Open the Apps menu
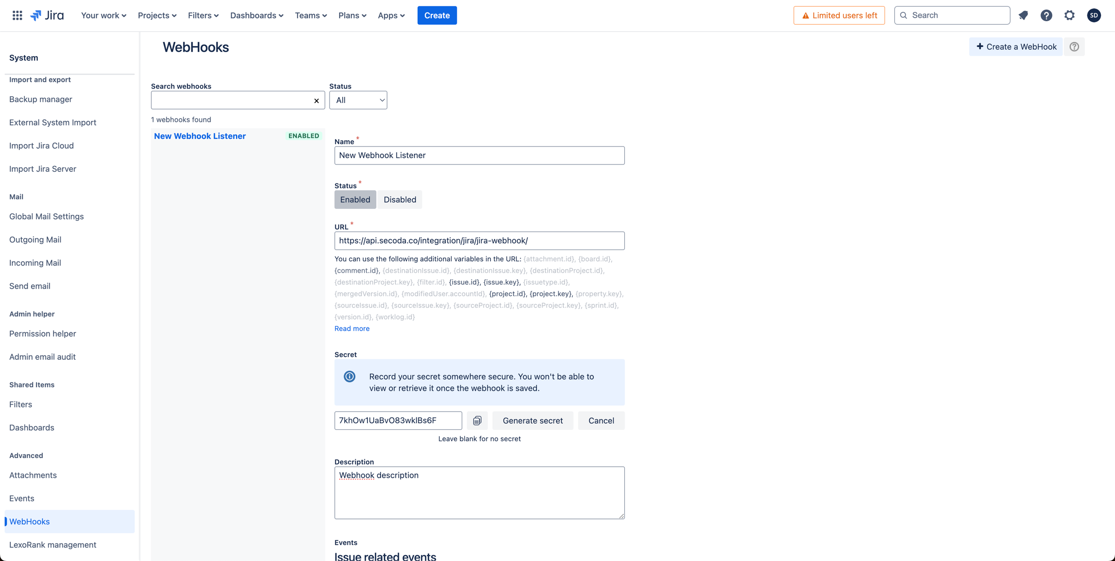 click(x=391, y=15)
